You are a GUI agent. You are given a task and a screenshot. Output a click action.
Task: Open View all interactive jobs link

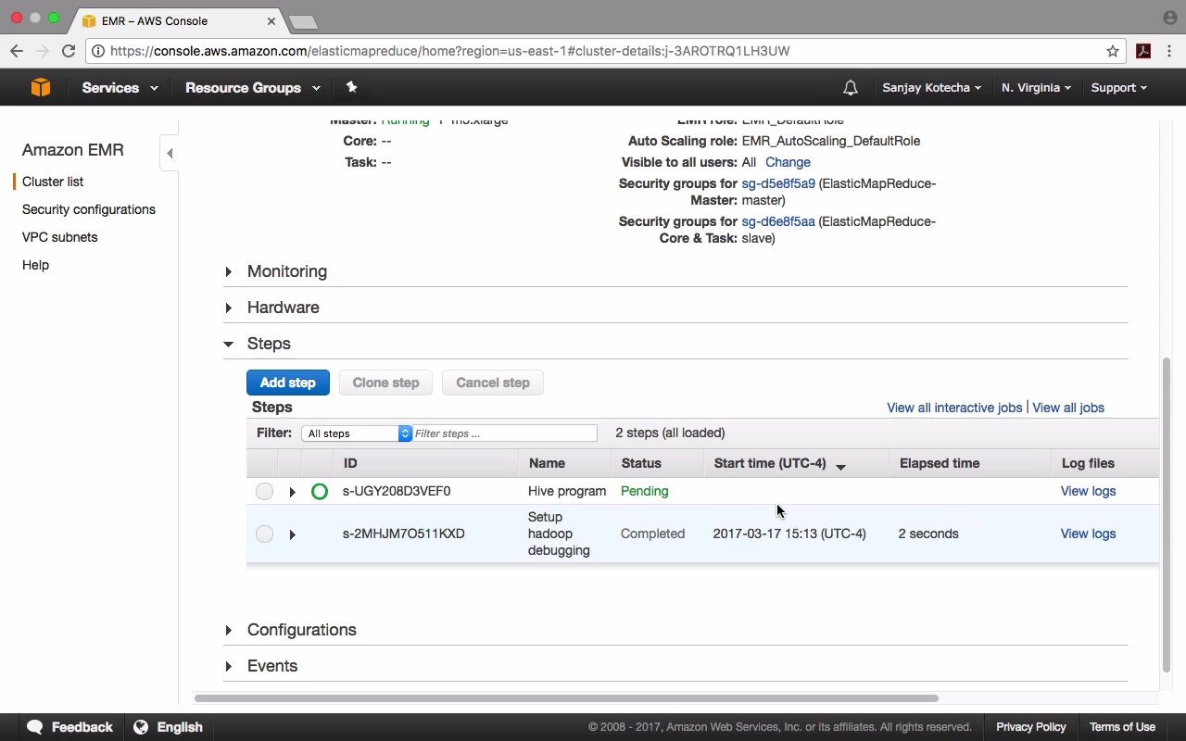[x=954, y=408]
